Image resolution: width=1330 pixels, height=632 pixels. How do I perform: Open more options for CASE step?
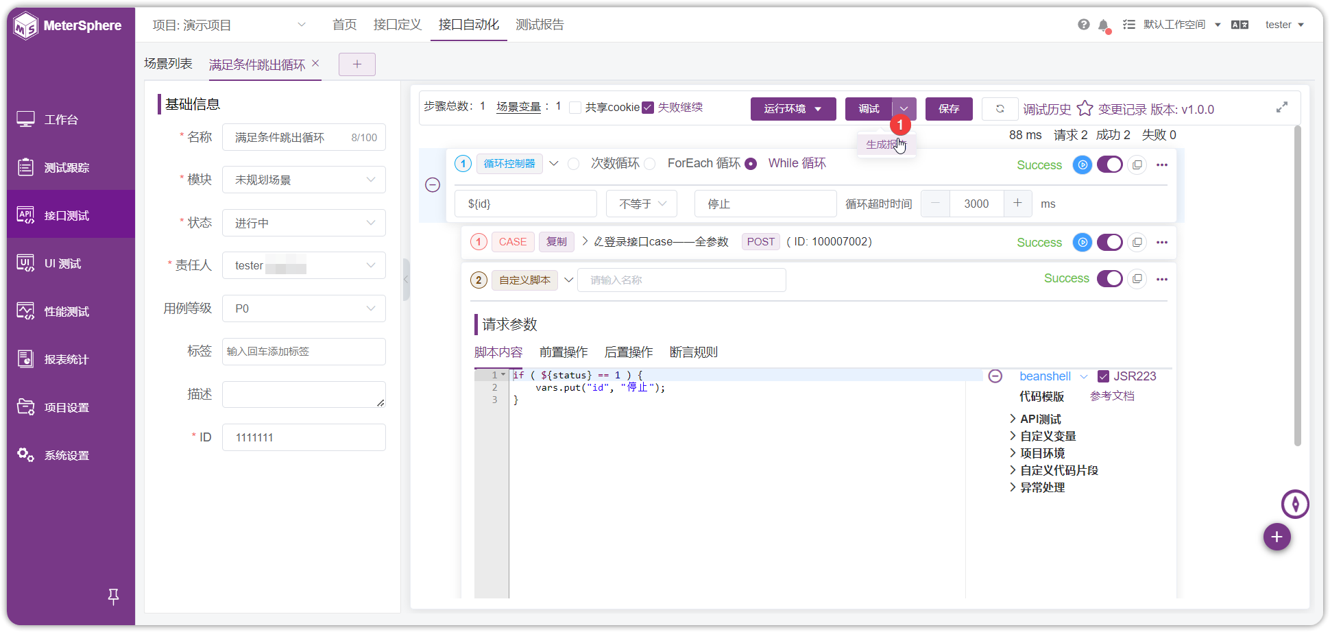(1162, 242)
